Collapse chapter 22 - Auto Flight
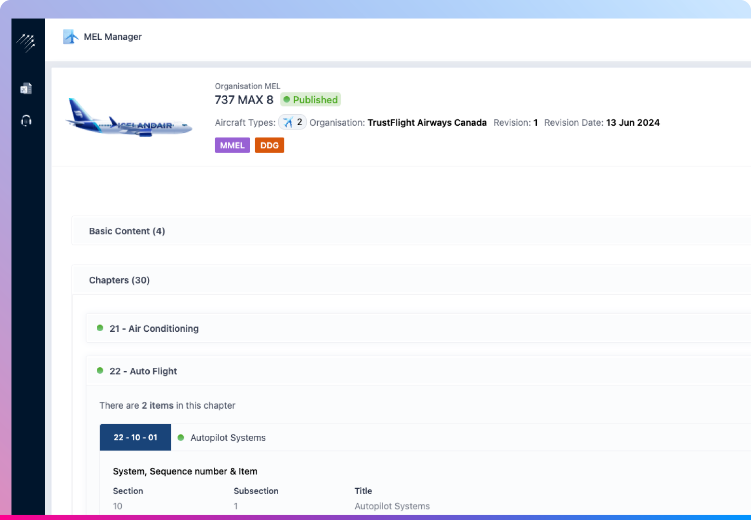This screenshot has width=751, height=520. point(143,371)
